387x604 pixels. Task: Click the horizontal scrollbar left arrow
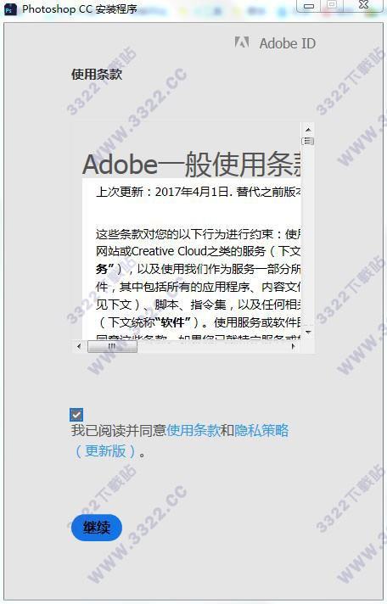79,346
